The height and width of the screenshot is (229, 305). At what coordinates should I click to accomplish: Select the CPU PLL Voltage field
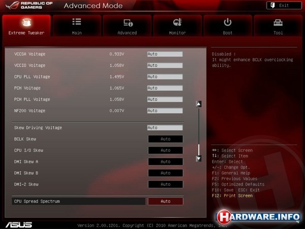pos(165,77)
